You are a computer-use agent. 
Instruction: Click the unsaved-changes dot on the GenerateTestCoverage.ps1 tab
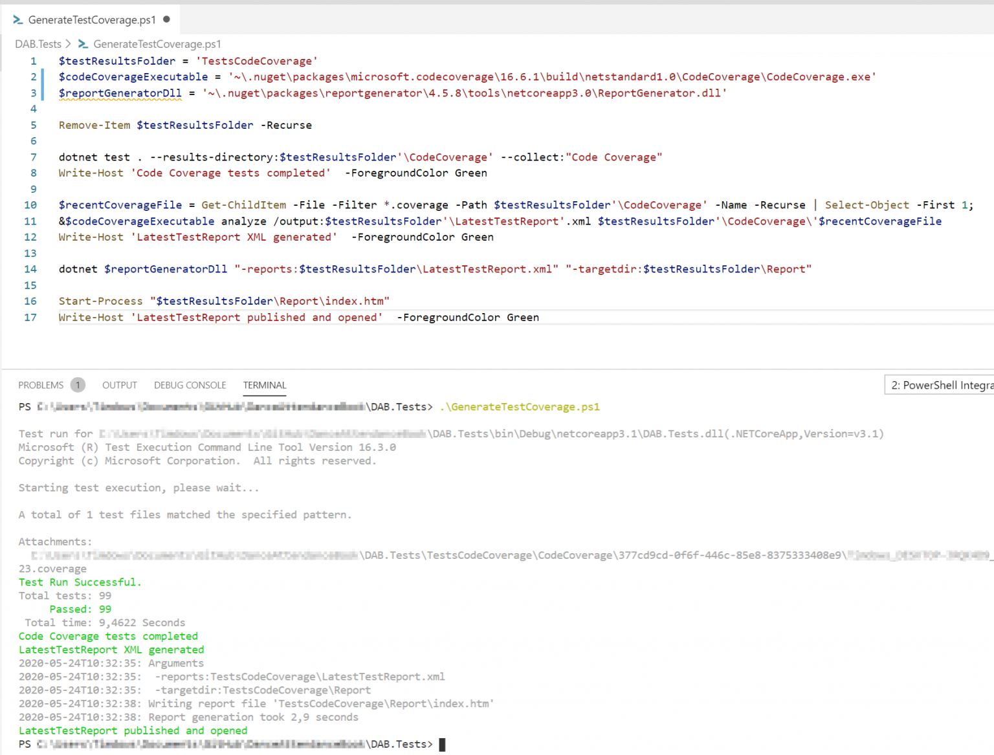166,19
